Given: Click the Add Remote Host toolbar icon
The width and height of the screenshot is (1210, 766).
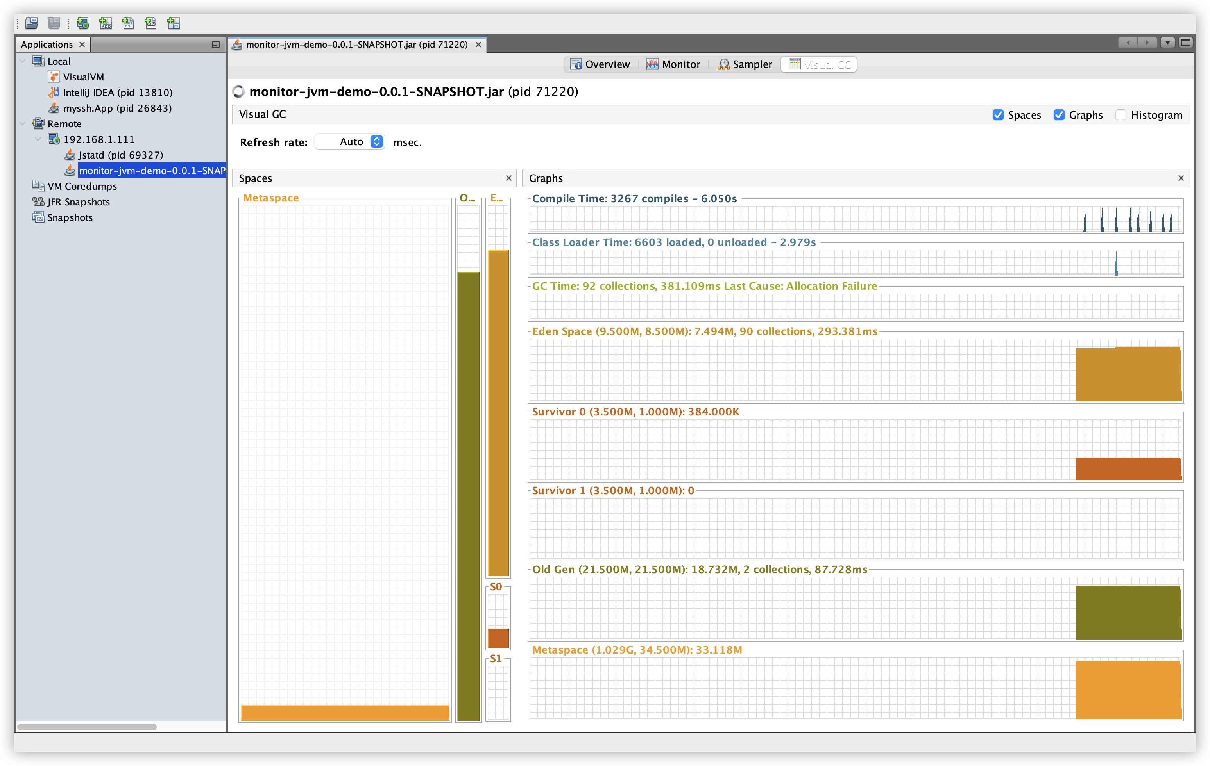Looking at the screenshot, I should (x=82, y=23).
